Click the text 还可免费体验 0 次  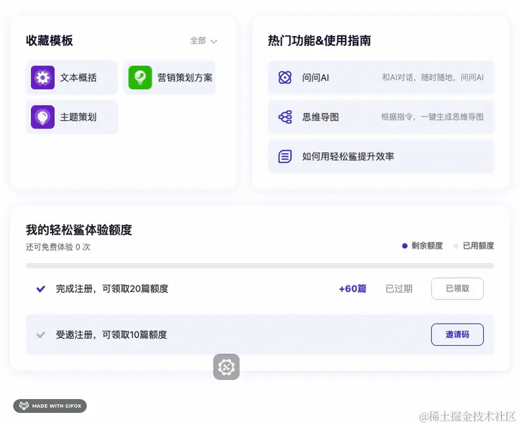click(58, 247)
